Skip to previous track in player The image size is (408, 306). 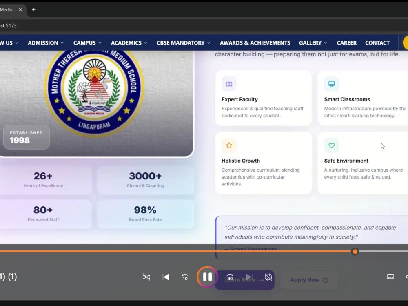click(x=166, y=277)
